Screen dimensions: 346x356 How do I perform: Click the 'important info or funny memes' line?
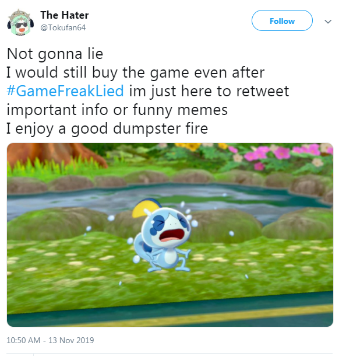point(117,110)
